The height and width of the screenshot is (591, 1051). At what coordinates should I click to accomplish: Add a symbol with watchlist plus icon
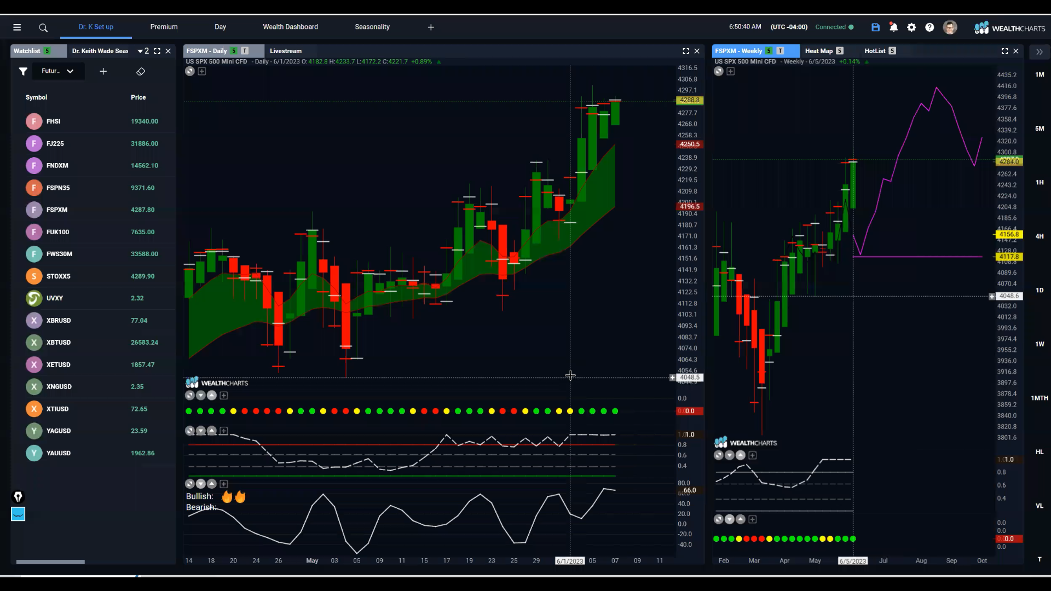(x=103, y=71)
